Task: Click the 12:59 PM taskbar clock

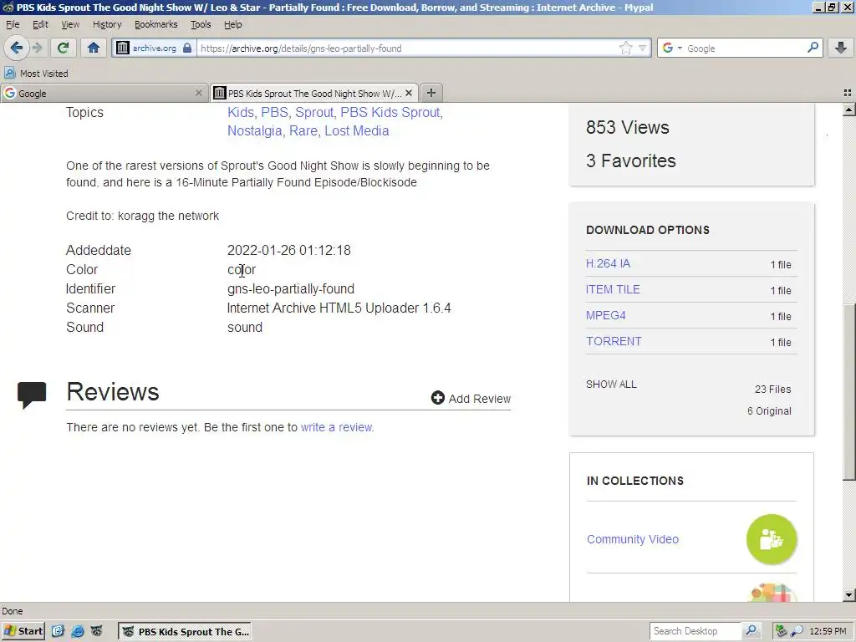Action: point(828,631)
